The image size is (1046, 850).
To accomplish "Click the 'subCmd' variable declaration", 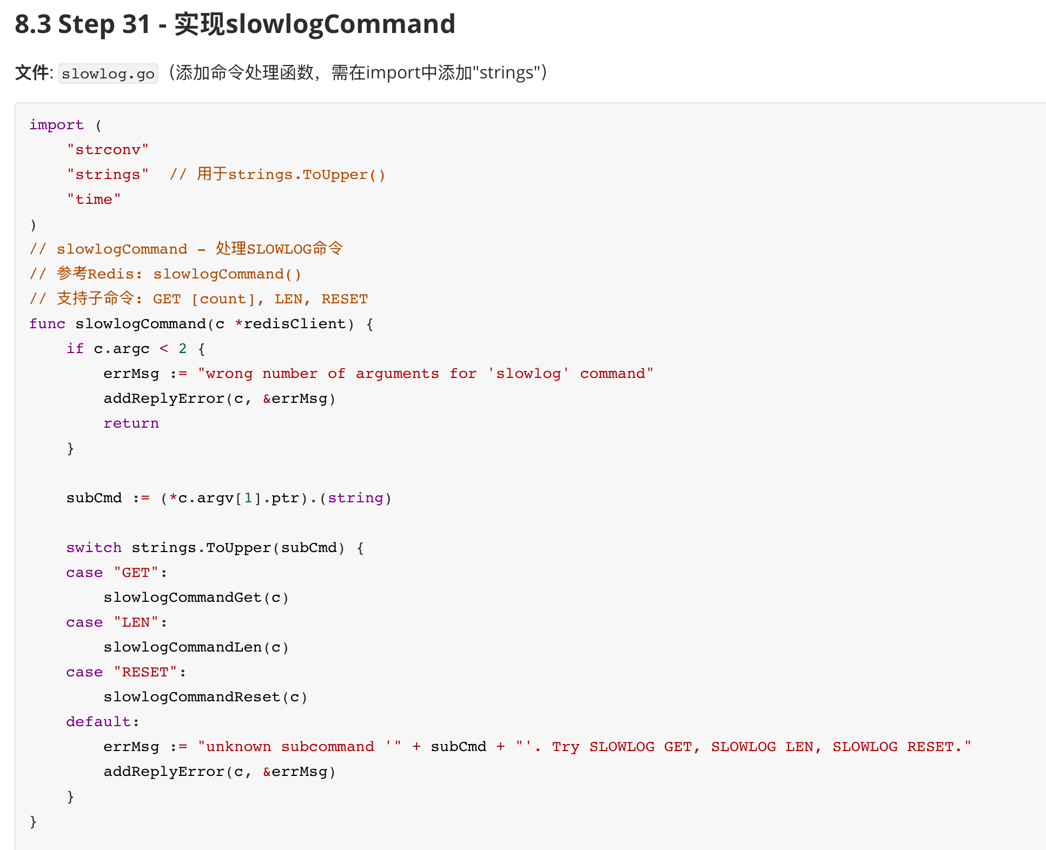I will pos(94,498).
